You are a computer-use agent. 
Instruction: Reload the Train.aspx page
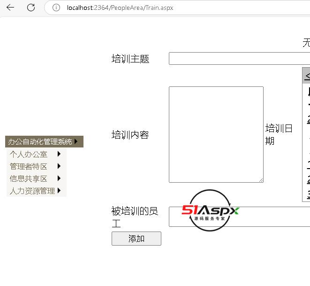pyautogui.click(x=31, y=8)
